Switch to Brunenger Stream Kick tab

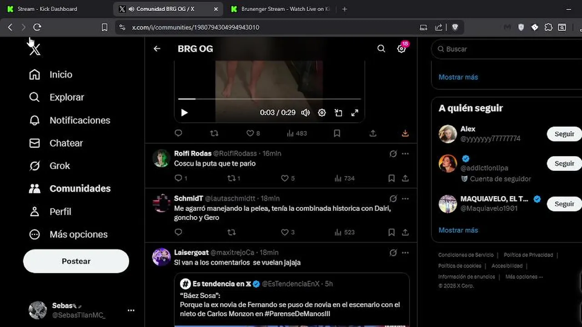point(281,9)
